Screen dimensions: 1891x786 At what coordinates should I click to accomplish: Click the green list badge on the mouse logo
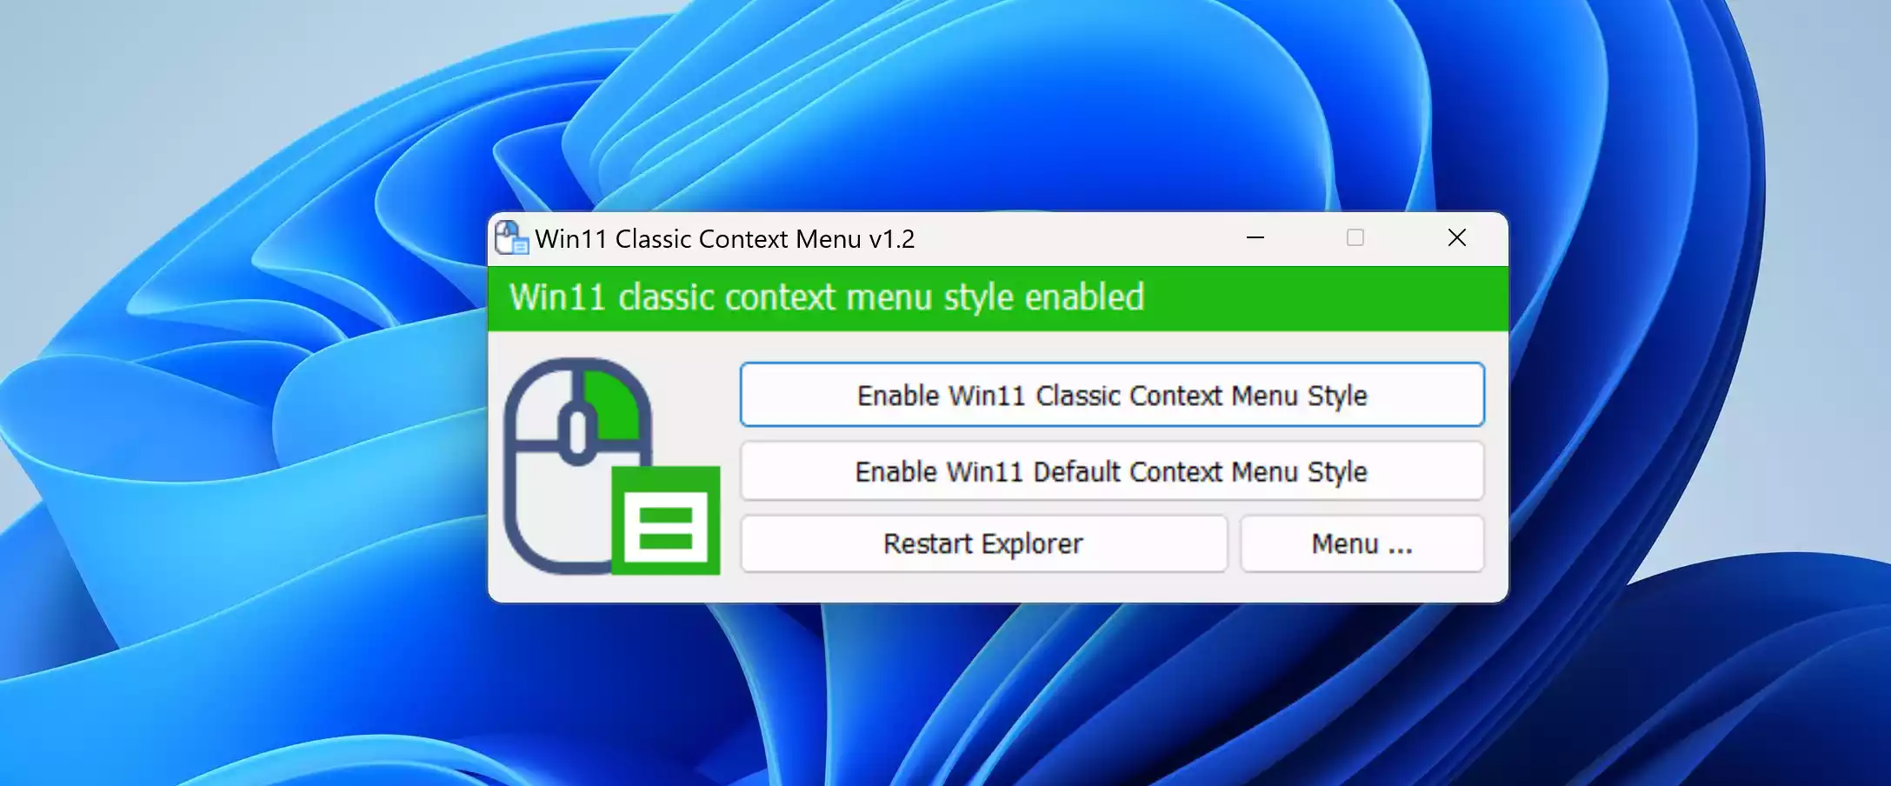tap(666, 520)
